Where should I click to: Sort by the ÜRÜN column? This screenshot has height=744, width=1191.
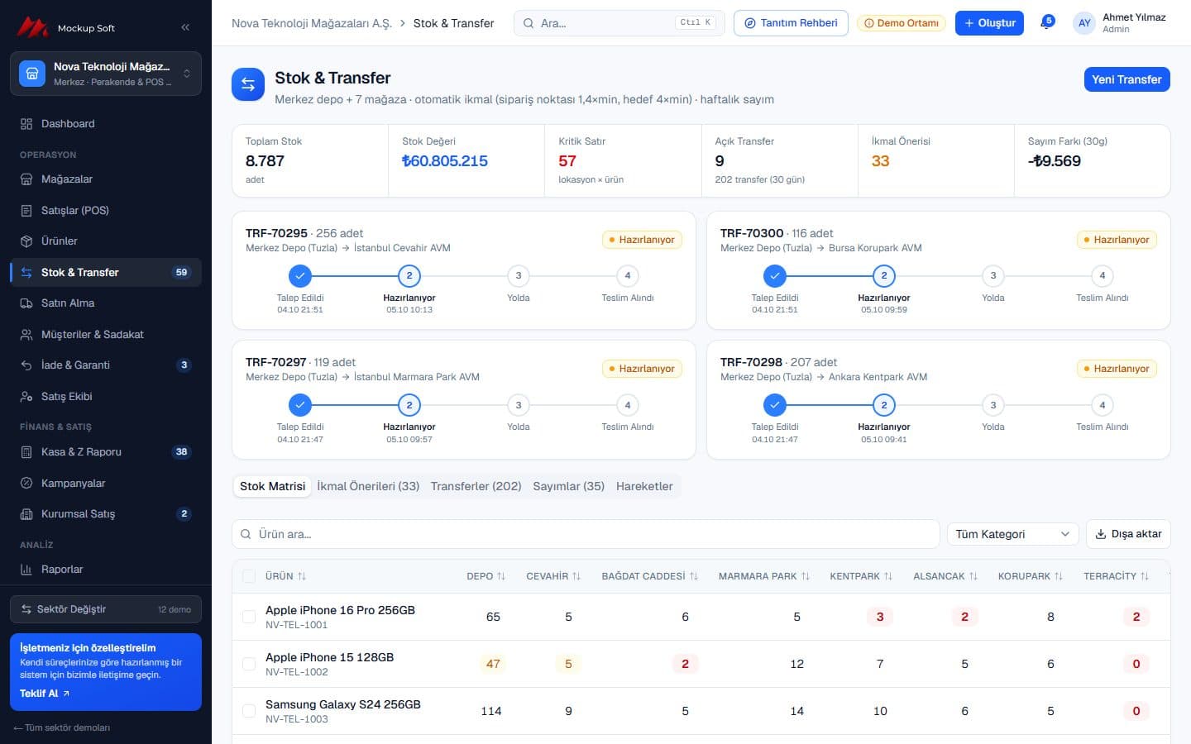[x=285, y=576]
